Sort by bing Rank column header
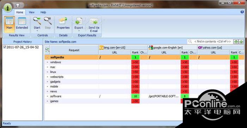The image size is (247, 128). [135, 53]
